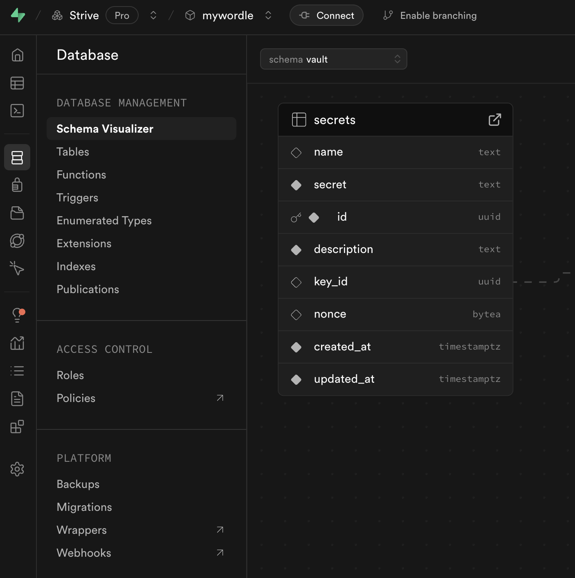Open Authentication lock icon in sidebar
Screen dimensions: 575x578
pyautogui.click(x=17, y=185)
